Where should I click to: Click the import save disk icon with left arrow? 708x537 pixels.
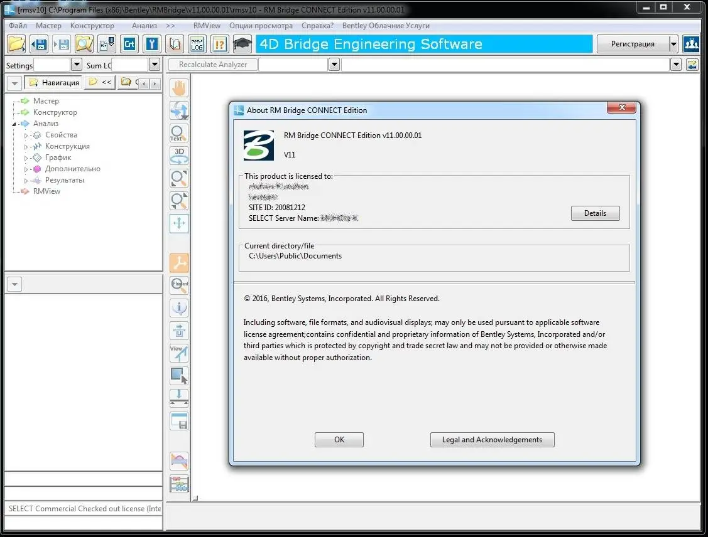tap(39, 44)
